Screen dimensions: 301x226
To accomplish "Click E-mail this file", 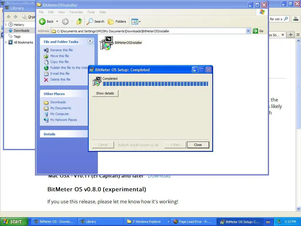I will tap(60, 74).
